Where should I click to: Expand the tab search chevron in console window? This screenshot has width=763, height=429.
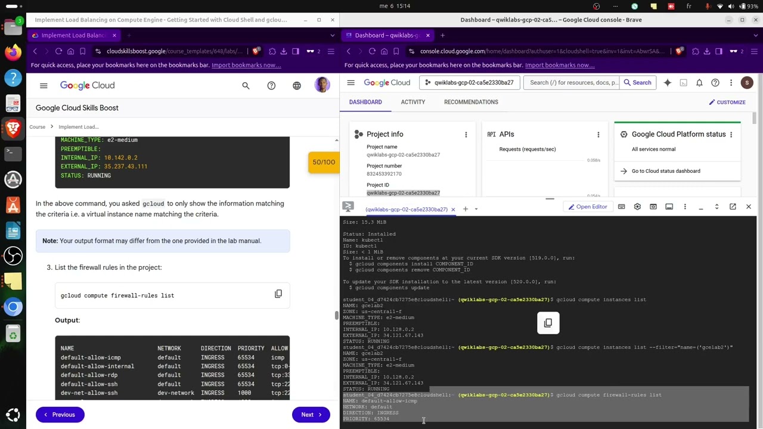pyautogui.click(x=755, y=35)
